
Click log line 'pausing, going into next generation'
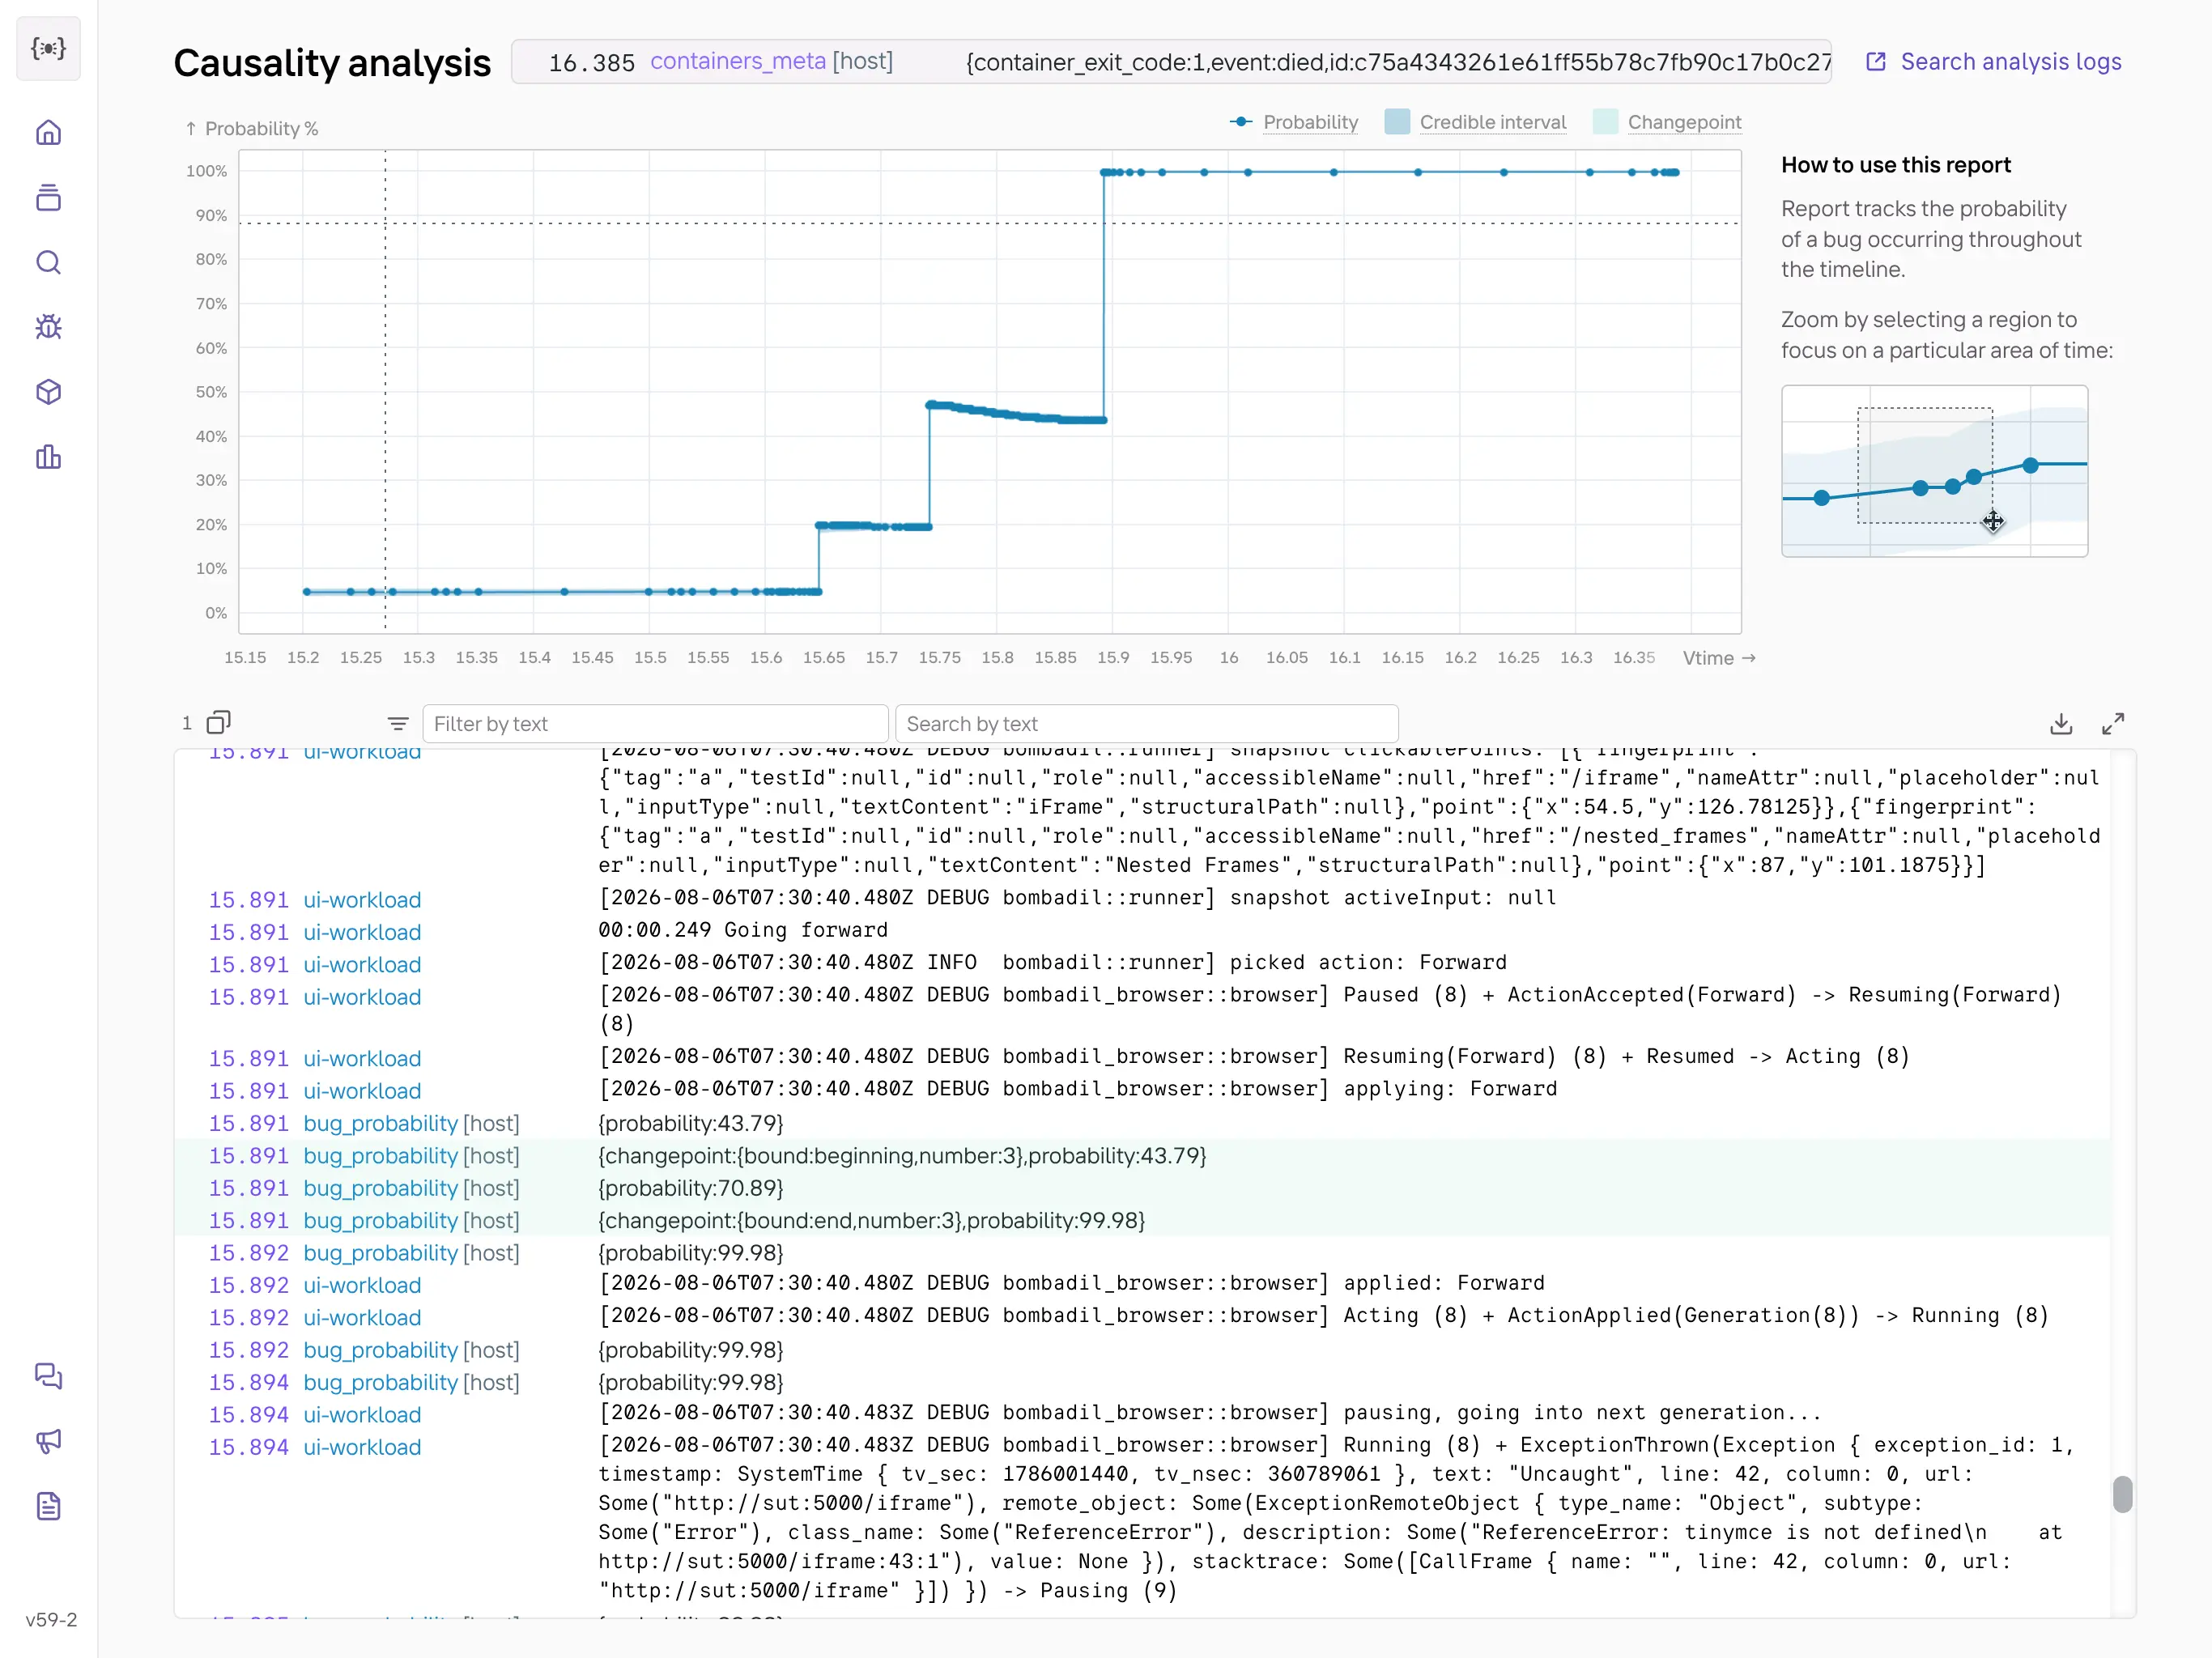[x=1142, y=1414]
